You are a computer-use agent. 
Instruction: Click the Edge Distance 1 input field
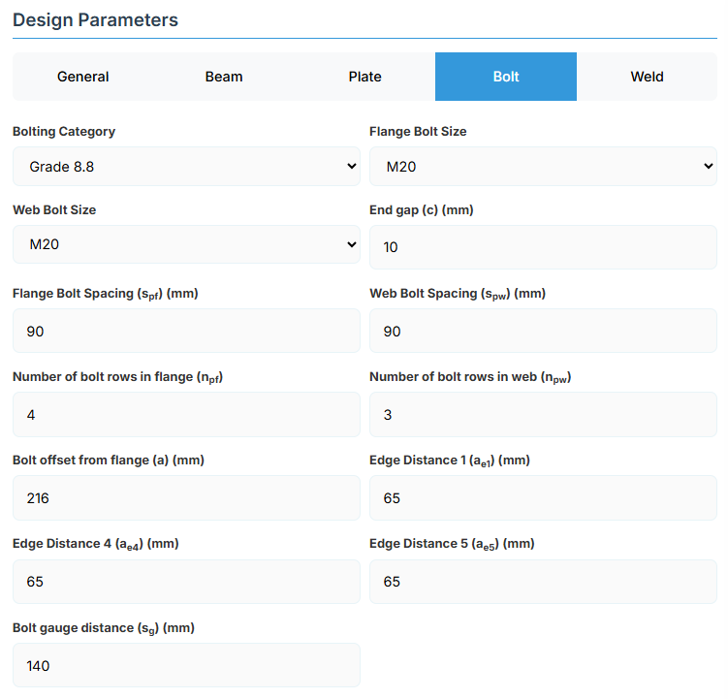pos(543,498)
